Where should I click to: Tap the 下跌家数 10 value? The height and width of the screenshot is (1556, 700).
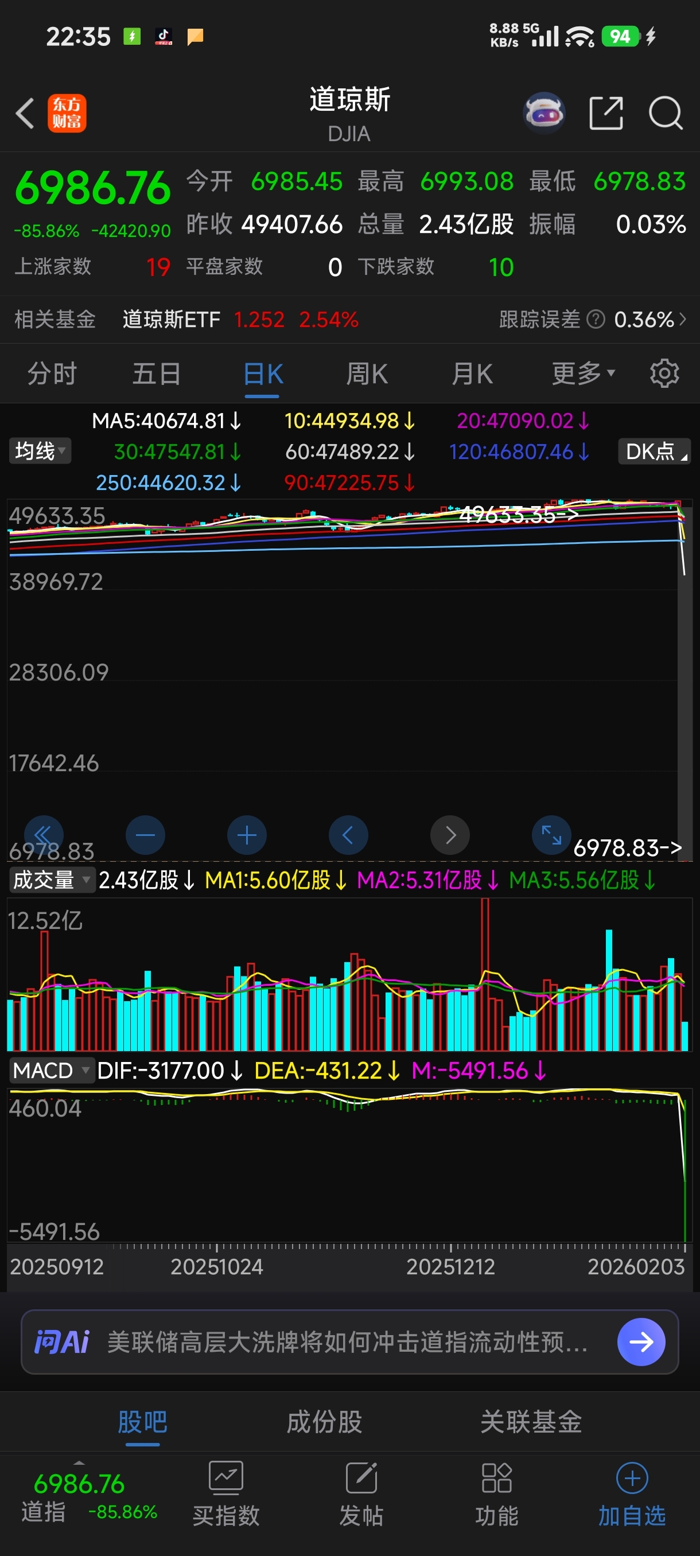(x=501, y=267)
